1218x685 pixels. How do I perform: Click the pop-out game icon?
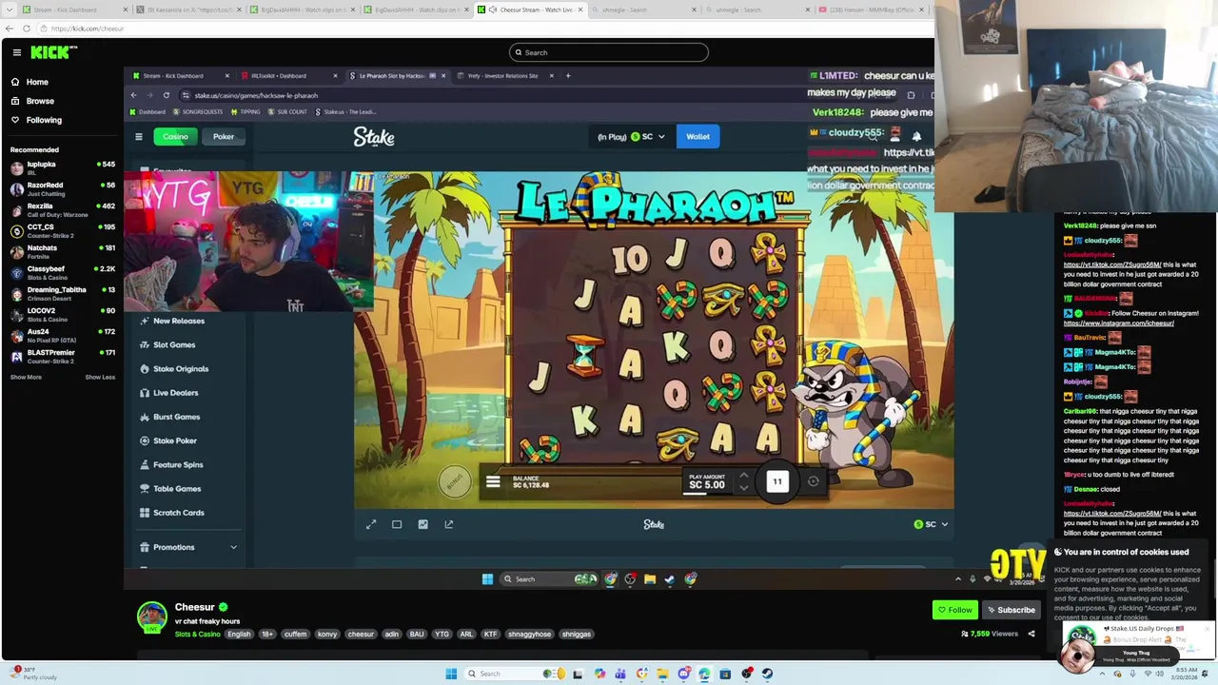(x=449, y=524)
